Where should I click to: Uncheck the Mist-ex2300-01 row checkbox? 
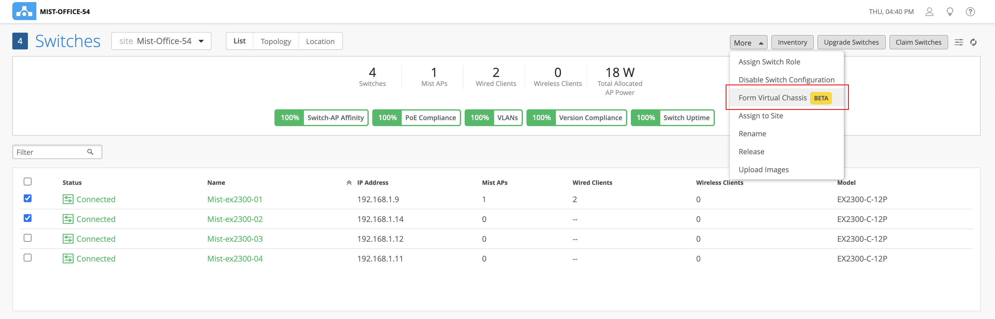pos(27,198)
